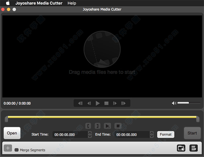Viewport: 204px width, 157px height.
Task: Click the yellow timeline bar
Action: [x=102, y=117]
